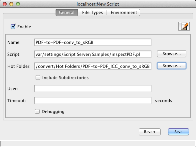
Task: Click the empty User field
Action: click(x=93, y=88)
